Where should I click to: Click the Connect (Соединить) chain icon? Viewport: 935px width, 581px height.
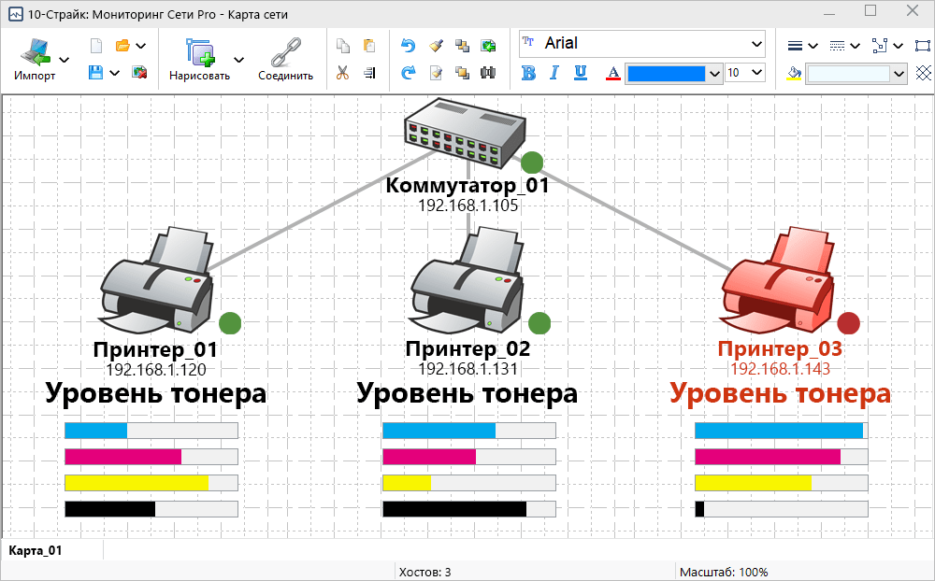[x=285, y=59]
